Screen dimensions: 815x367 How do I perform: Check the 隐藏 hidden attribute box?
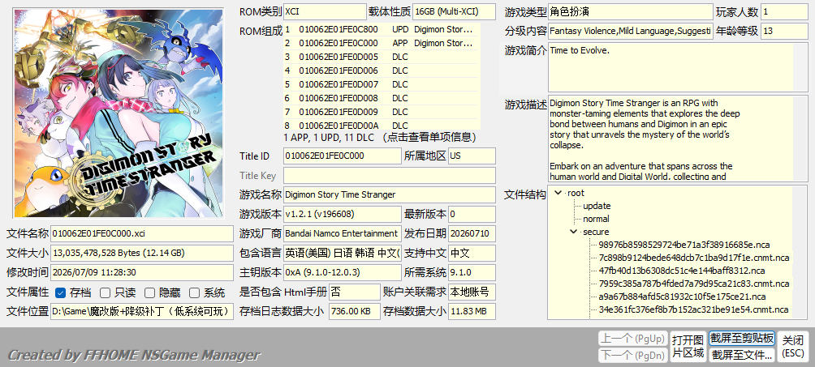149,292
